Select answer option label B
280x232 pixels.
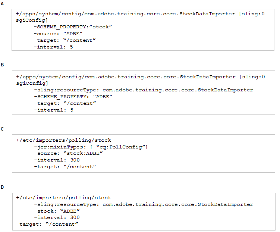click(x=2, y=65)
